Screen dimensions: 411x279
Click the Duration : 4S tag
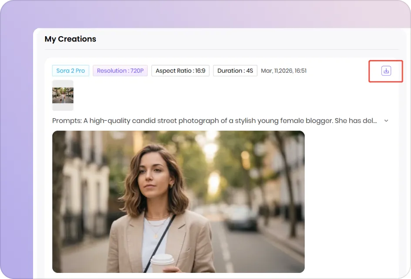click(235, 71)
